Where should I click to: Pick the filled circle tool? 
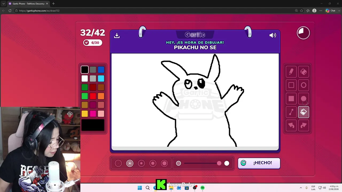304,99
